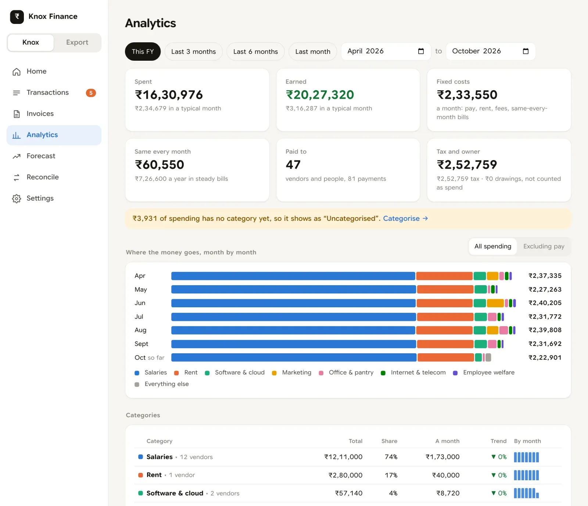Click the Tax and owner value ₹2,52,759
The width and height of the screenshot is (588, 506).
coord(467,165)
